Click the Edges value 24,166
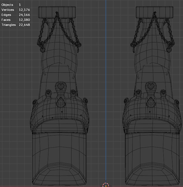183x187 pixels. 24,15
